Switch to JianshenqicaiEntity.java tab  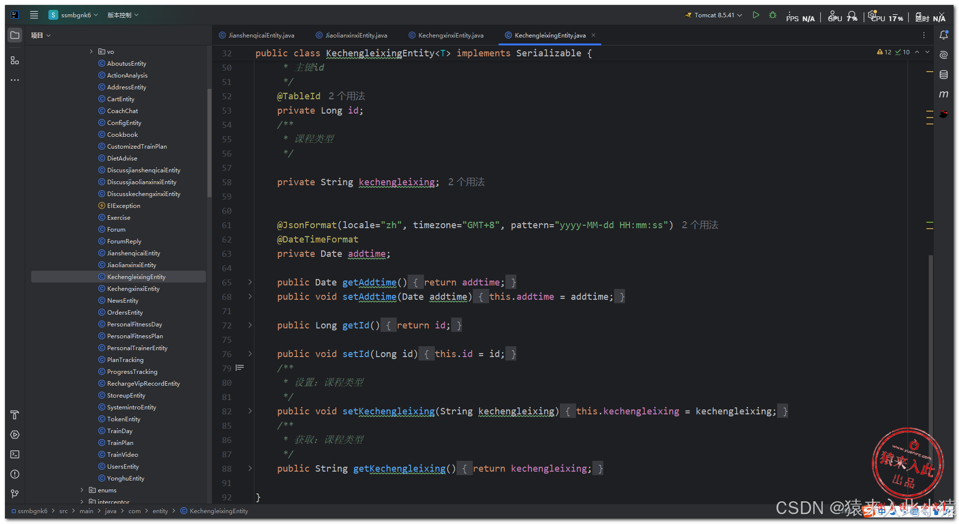[256, 35]
